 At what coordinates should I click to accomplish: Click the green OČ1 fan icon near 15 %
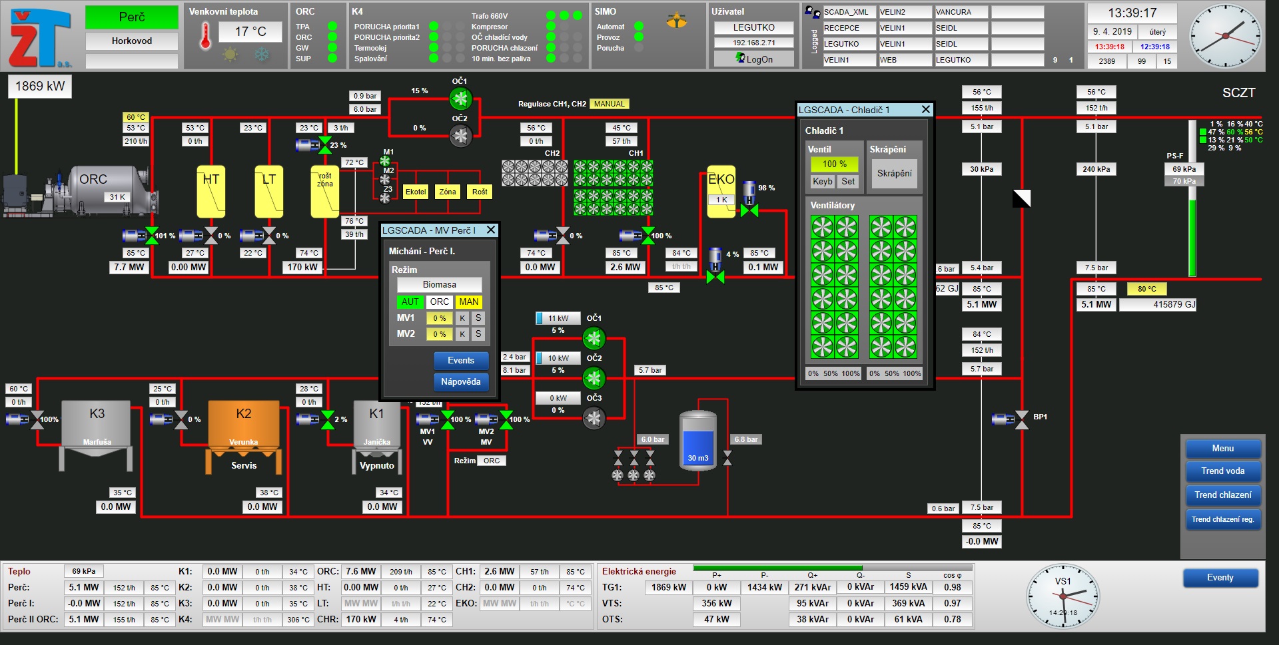click(x=460, y=99)
